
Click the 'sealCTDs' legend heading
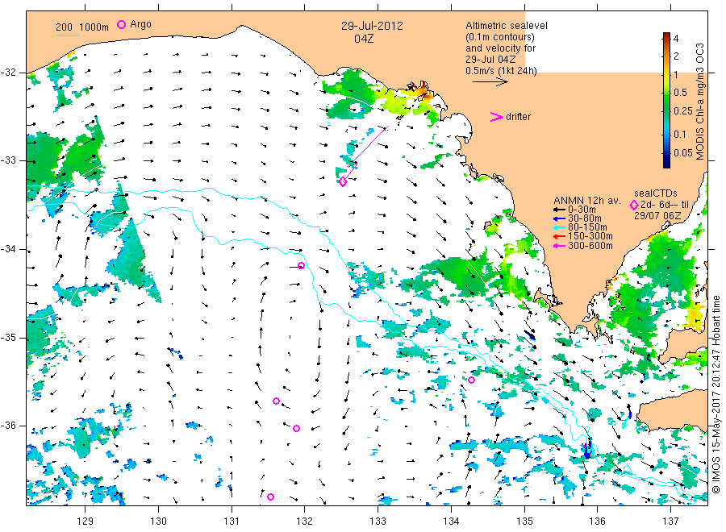[x=656, y=193]
